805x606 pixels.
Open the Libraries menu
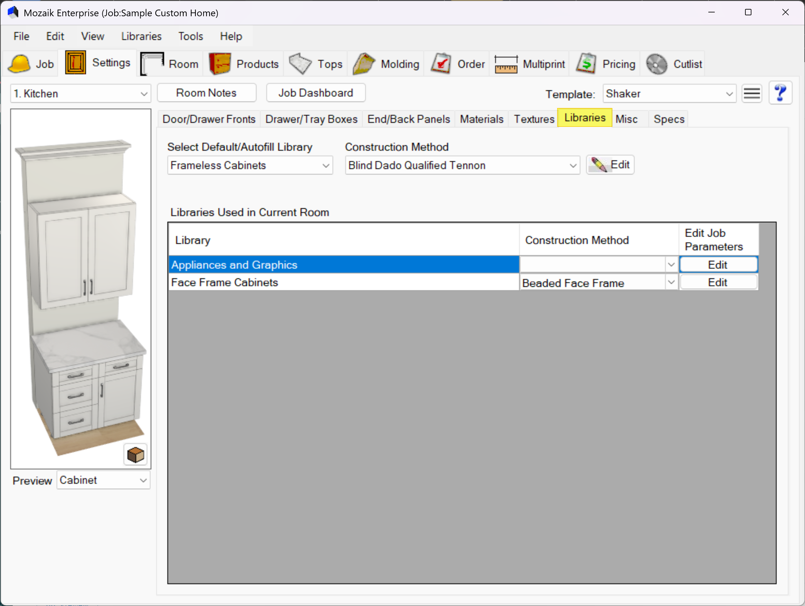pyautogui.click(x=141, y=36)
